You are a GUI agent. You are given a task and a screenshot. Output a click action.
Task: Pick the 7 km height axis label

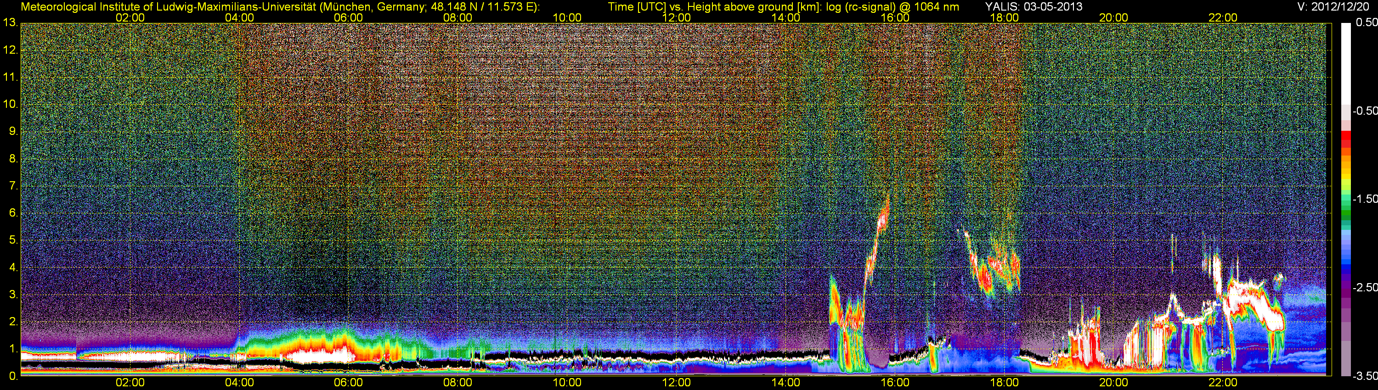(13, 186)
